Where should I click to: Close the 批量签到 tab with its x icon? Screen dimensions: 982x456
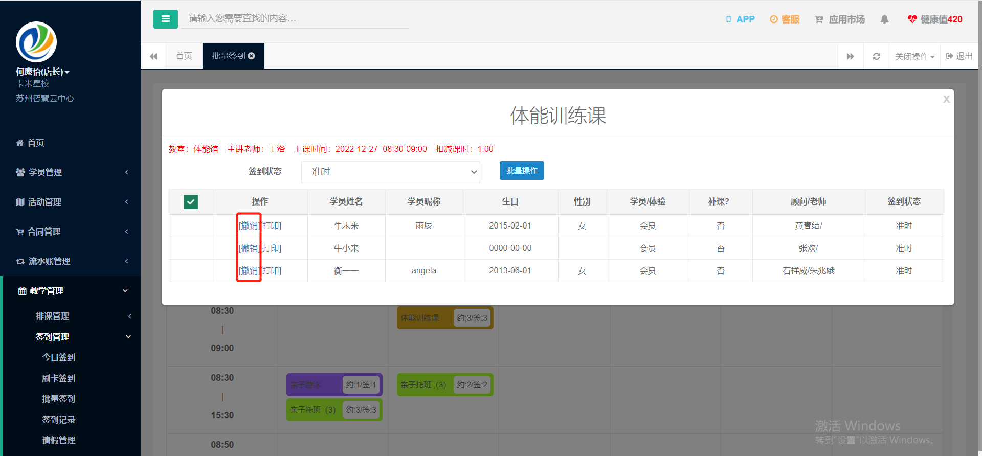coord(252,56)
